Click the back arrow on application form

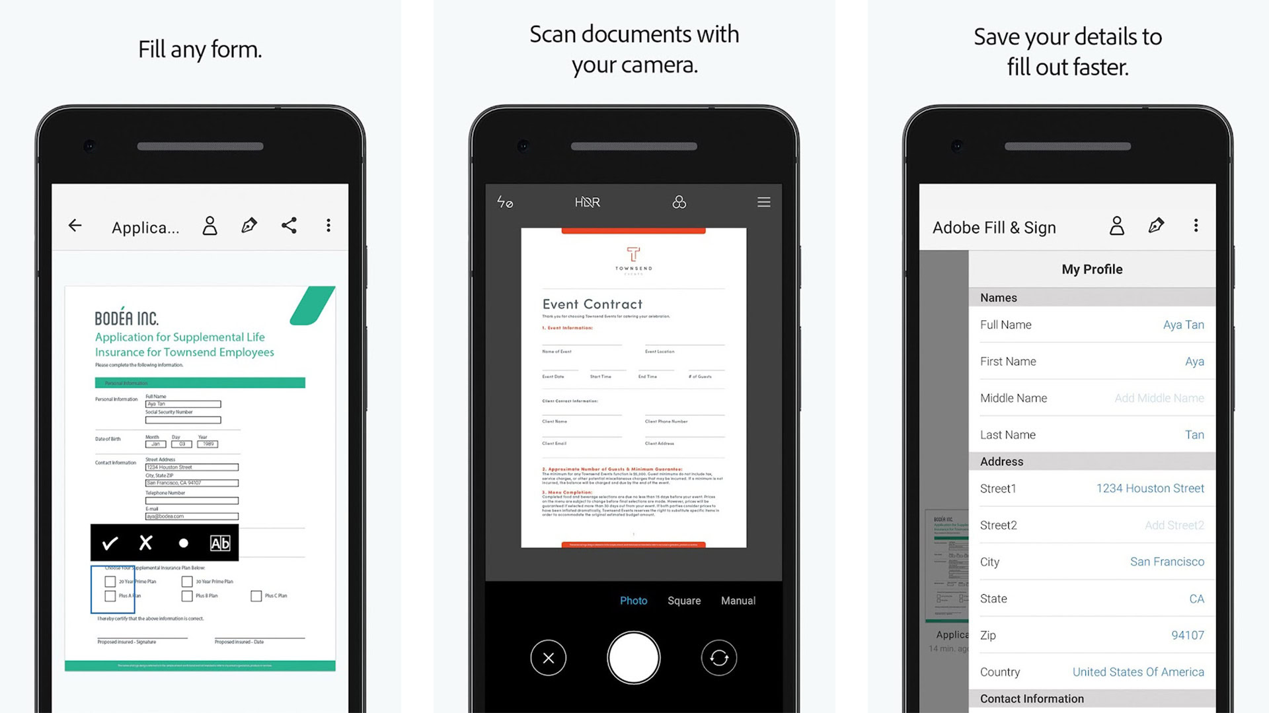75,226
